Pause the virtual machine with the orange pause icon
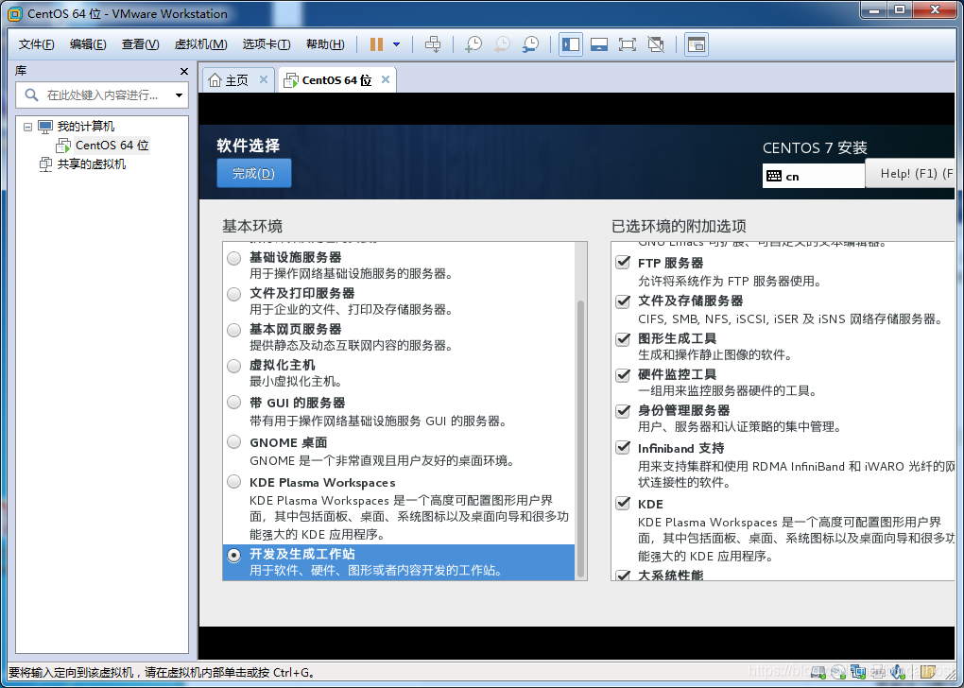The width and height of the screenshot is (964, 688). tap(376, 44)
